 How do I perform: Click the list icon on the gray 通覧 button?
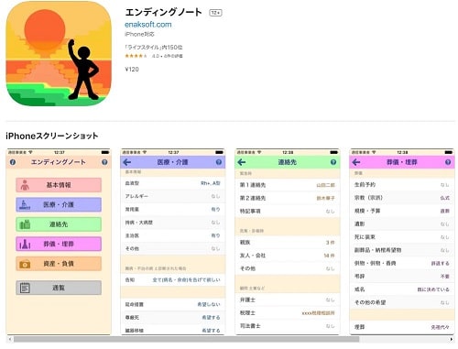tap(25, 288)
